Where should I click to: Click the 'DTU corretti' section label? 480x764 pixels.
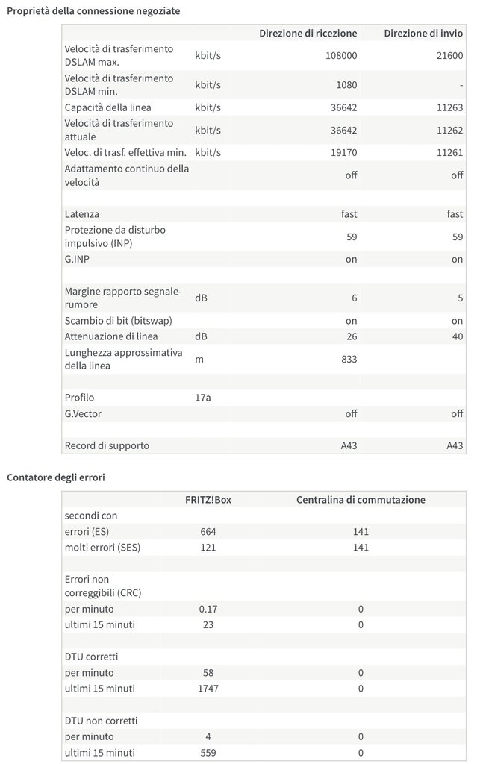pos(91,657)
